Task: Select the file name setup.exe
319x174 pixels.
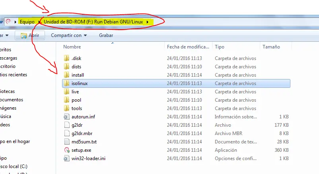Action: 82,150
